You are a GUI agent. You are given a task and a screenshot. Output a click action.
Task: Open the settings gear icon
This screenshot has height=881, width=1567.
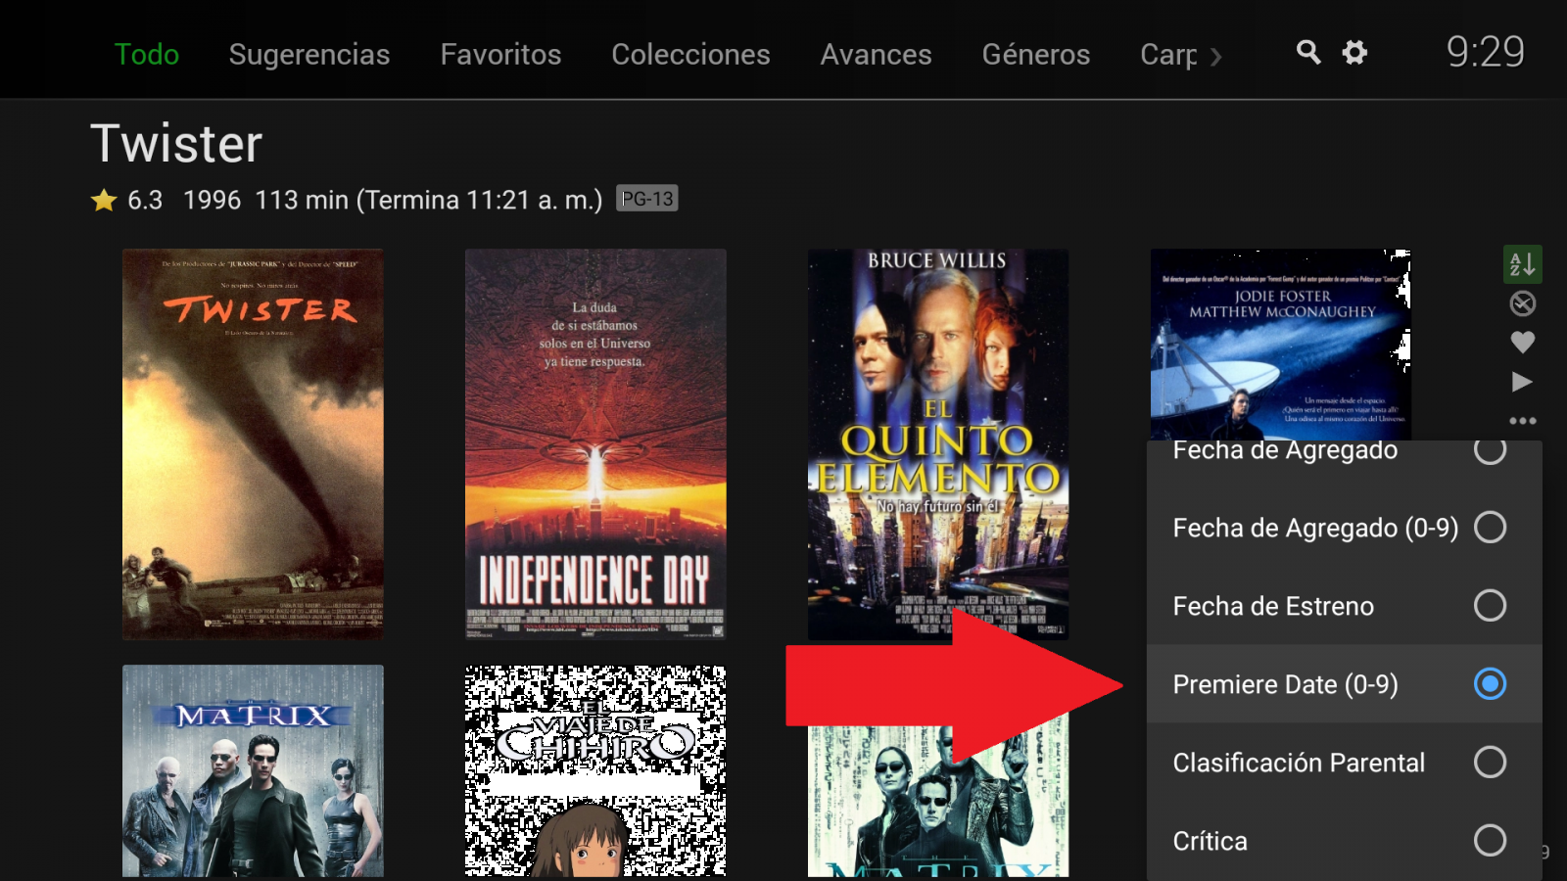[1354, 54]
